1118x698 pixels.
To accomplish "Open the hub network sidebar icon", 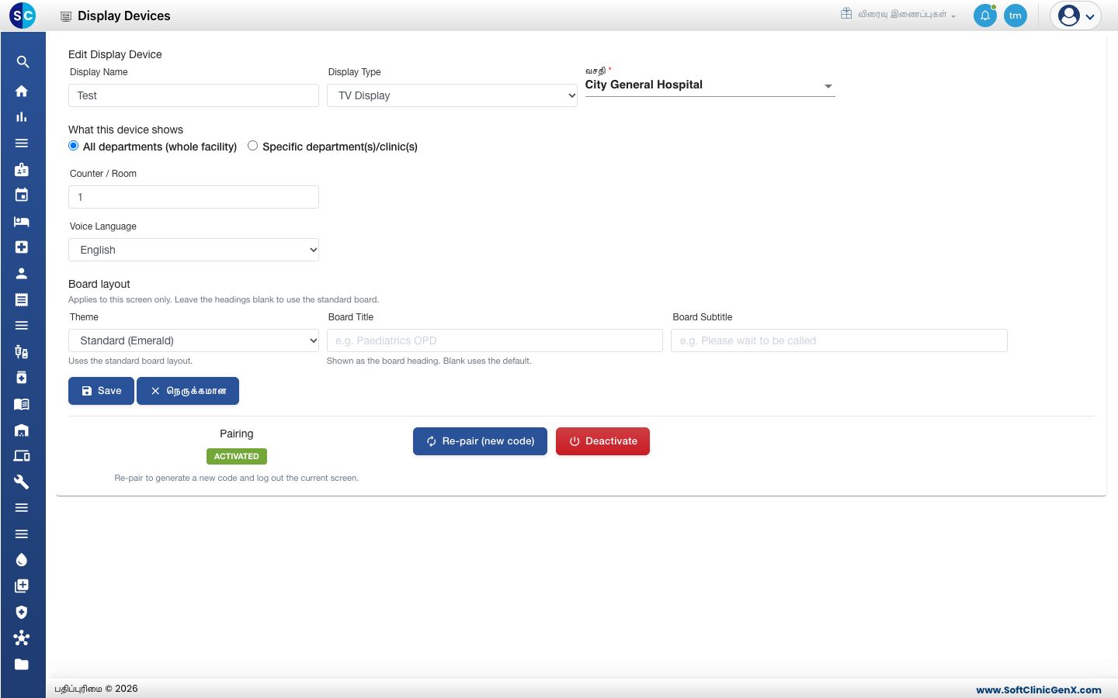I will (x=22, y=638).
